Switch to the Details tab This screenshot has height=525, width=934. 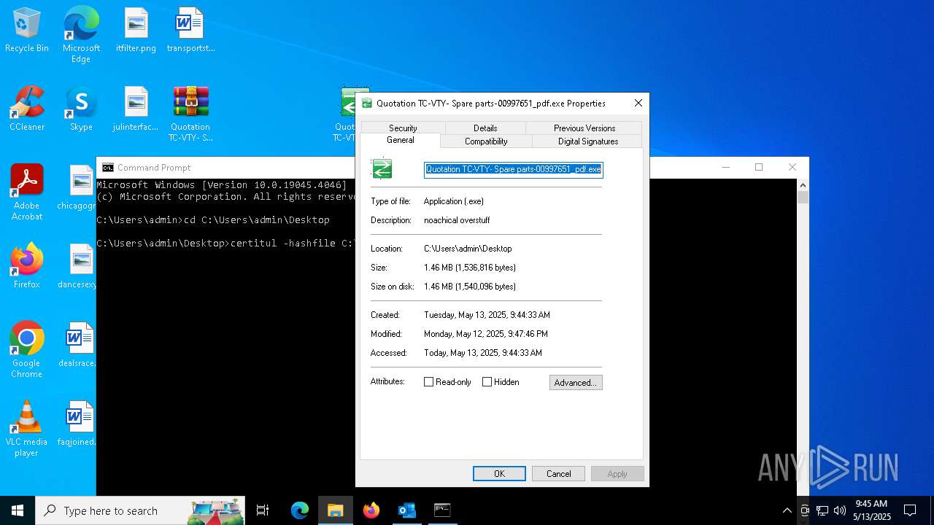[x=485, y=128]
